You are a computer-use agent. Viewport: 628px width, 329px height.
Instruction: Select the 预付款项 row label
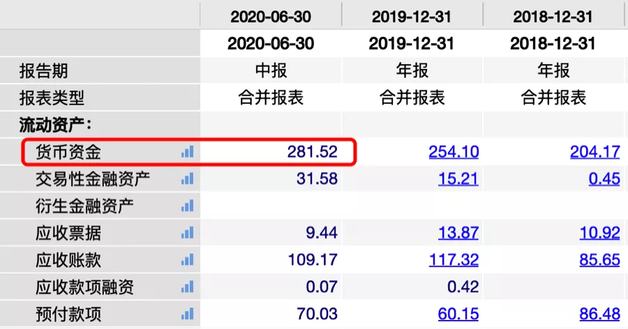[x=68, y=314]
